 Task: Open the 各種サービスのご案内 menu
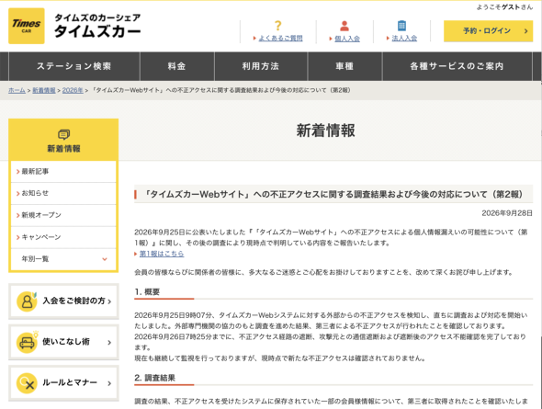tap(457, 66)
